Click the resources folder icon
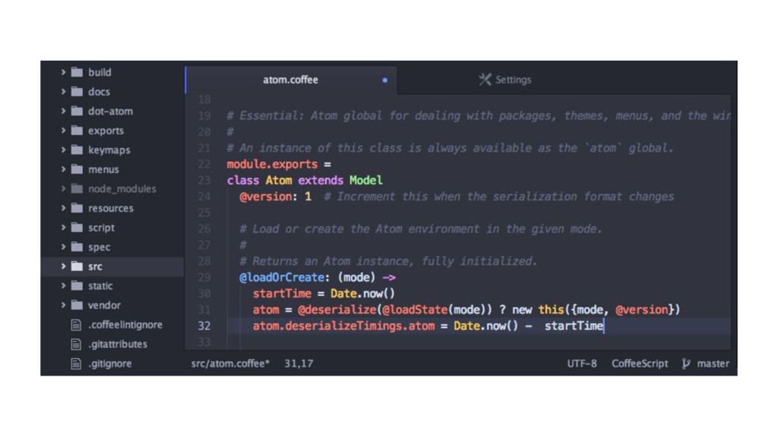Screen dimensions: 778x437 77,208
